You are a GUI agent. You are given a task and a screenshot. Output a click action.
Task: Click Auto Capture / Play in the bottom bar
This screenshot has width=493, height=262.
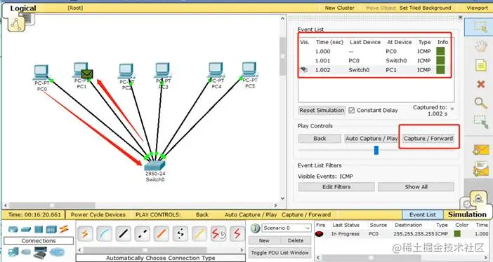[251, 214]
